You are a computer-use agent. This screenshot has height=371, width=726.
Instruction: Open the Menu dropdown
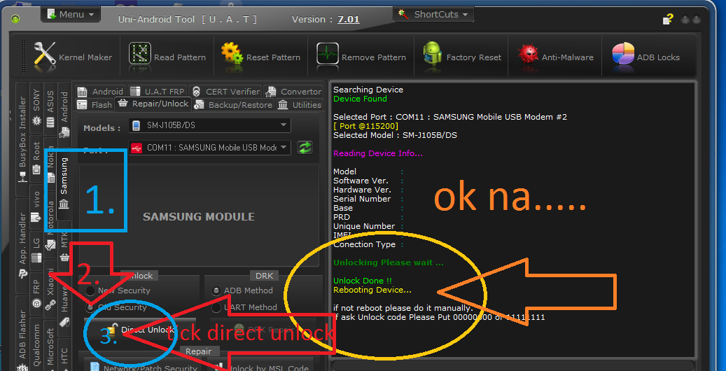(71, 15)
